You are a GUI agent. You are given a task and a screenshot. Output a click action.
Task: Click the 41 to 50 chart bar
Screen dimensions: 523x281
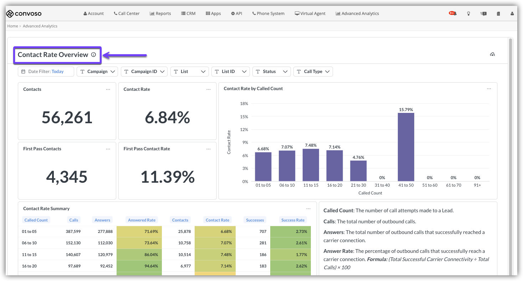point(406,147)
